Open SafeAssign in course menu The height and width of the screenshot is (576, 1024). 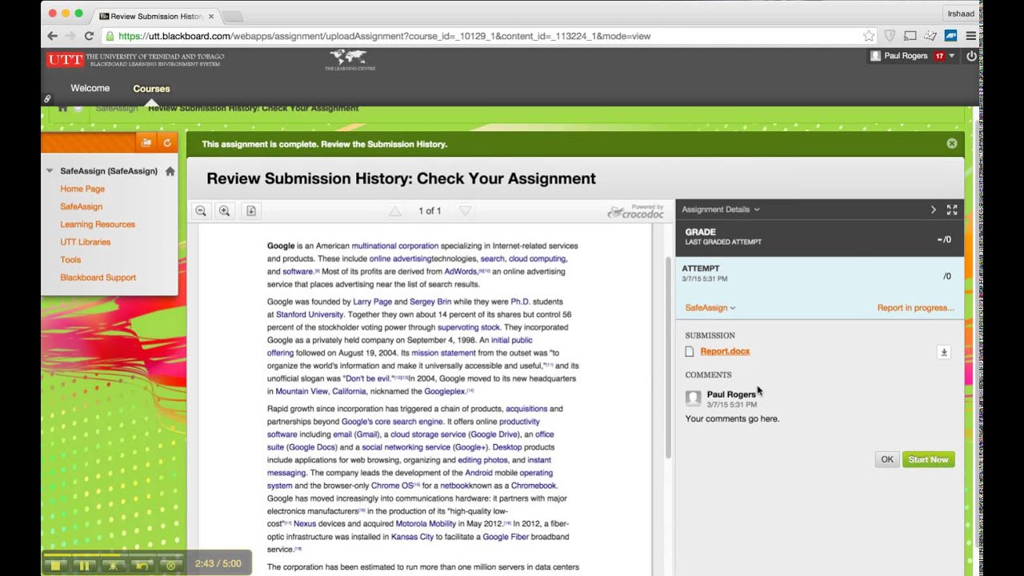click(82, 206)
